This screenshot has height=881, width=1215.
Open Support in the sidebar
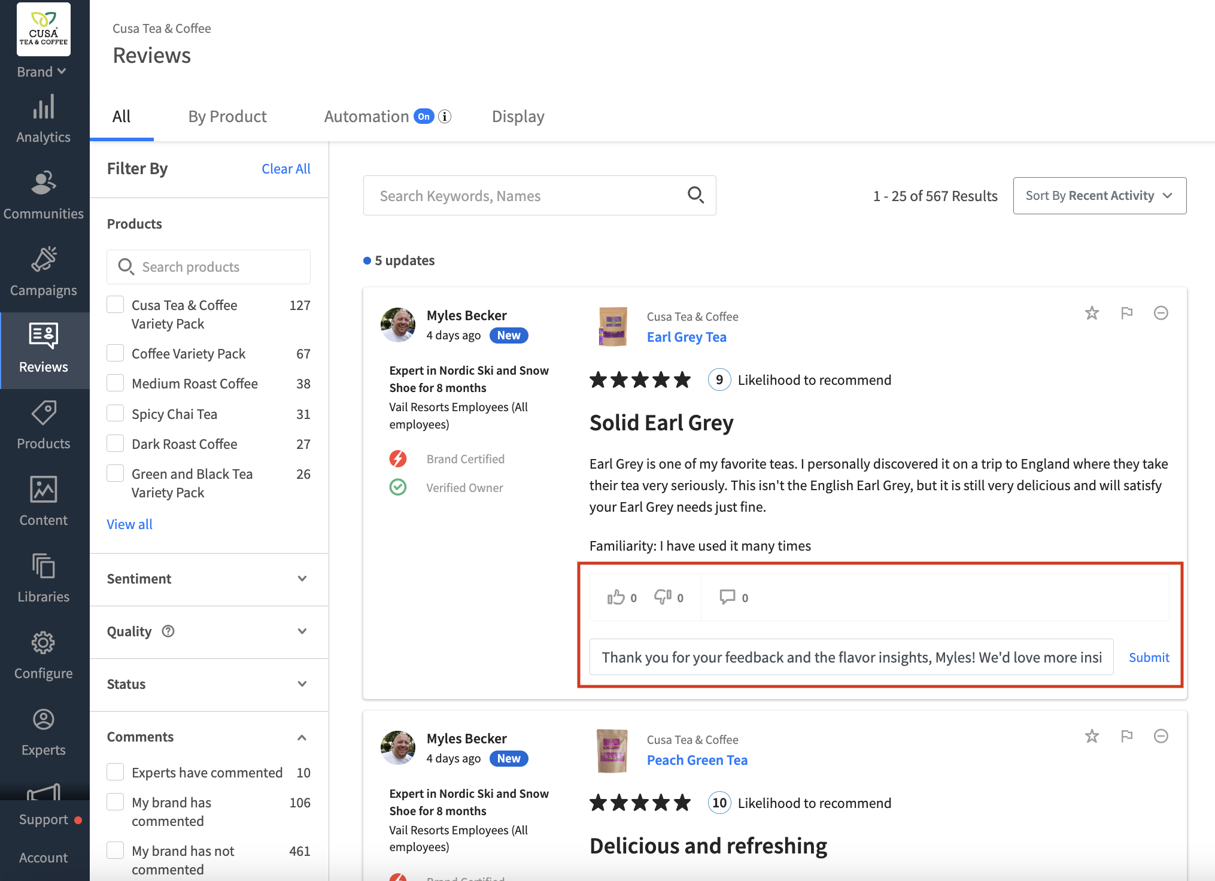click(44, 819)
